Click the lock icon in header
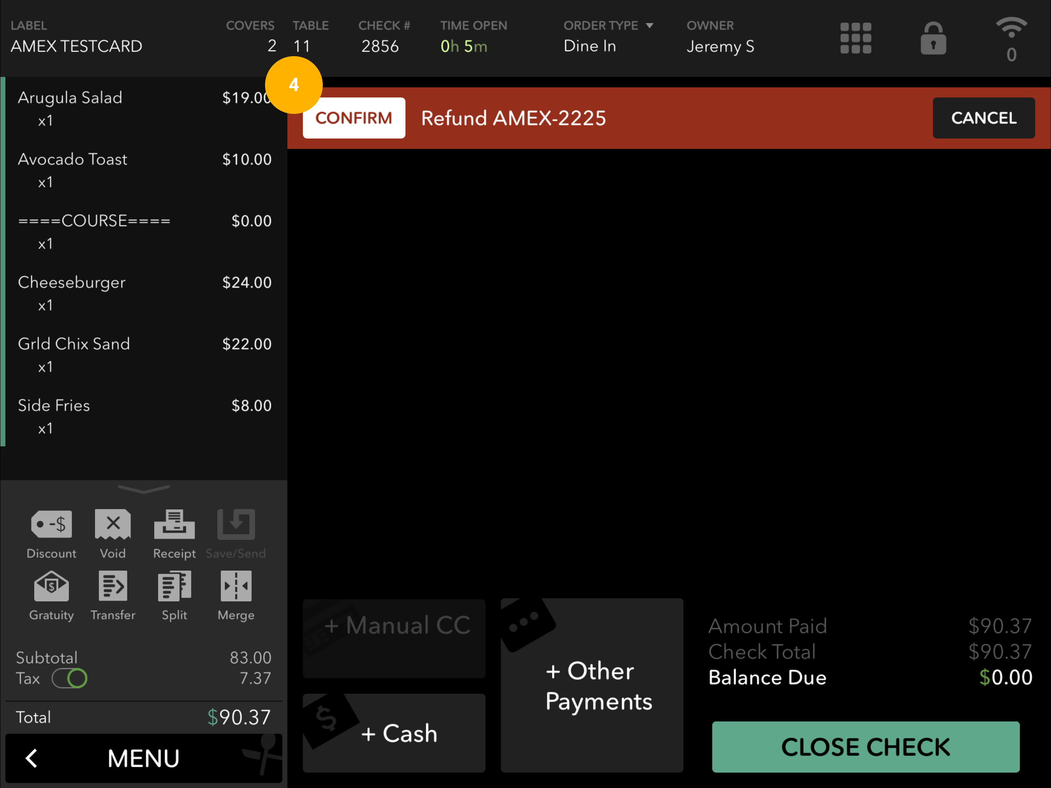This screenshot has height=788, width=1051. pos(933,38)
